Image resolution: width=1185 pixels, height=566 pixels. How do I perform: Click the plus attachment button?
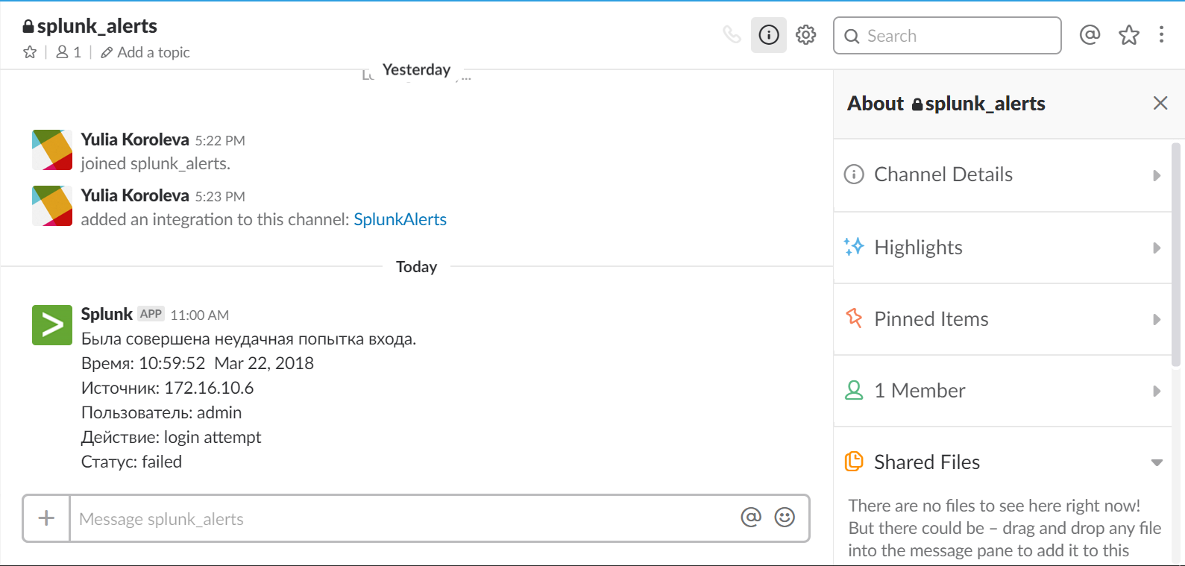coord(46,518)
